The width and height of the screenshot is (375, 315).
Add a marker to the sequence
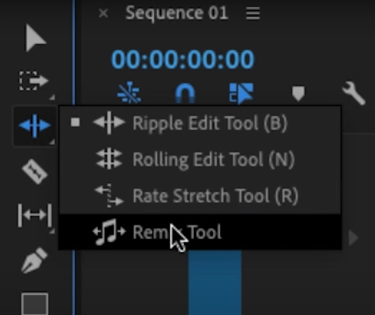(x=299, y=93)
